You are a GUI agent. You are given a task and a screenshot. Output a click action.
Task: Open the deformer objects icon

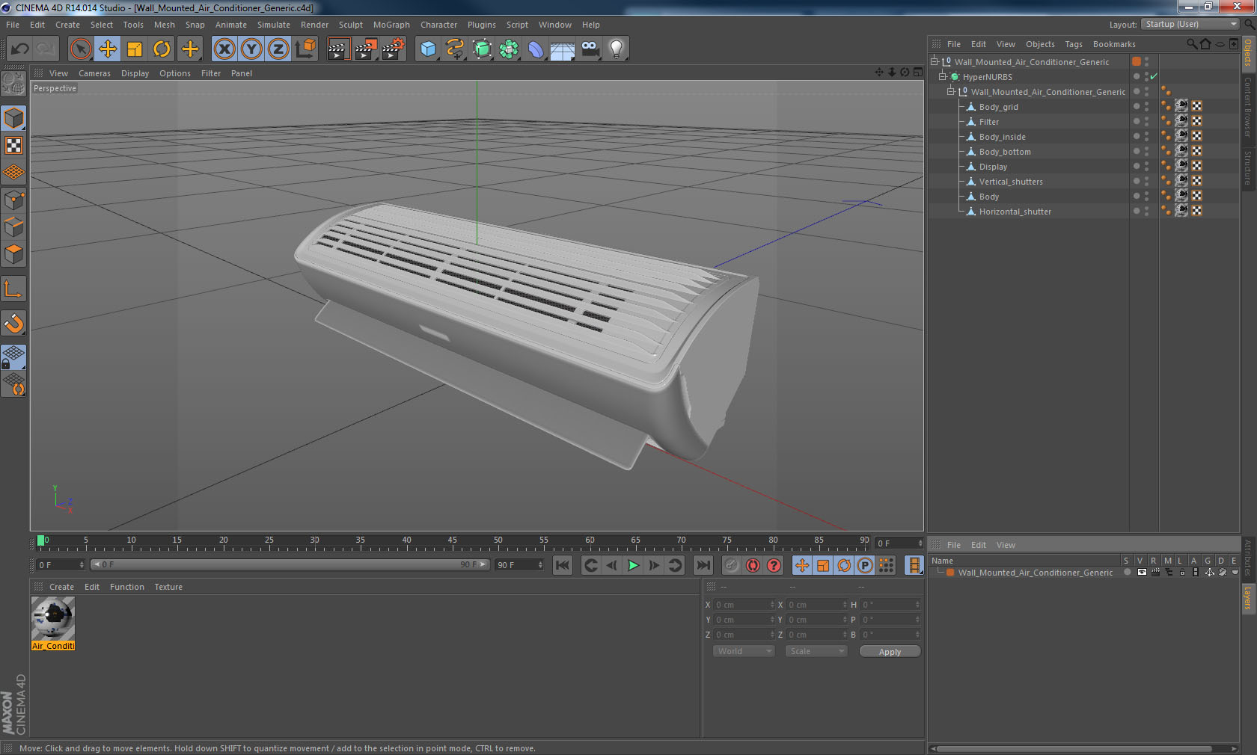tap(536, 49)
